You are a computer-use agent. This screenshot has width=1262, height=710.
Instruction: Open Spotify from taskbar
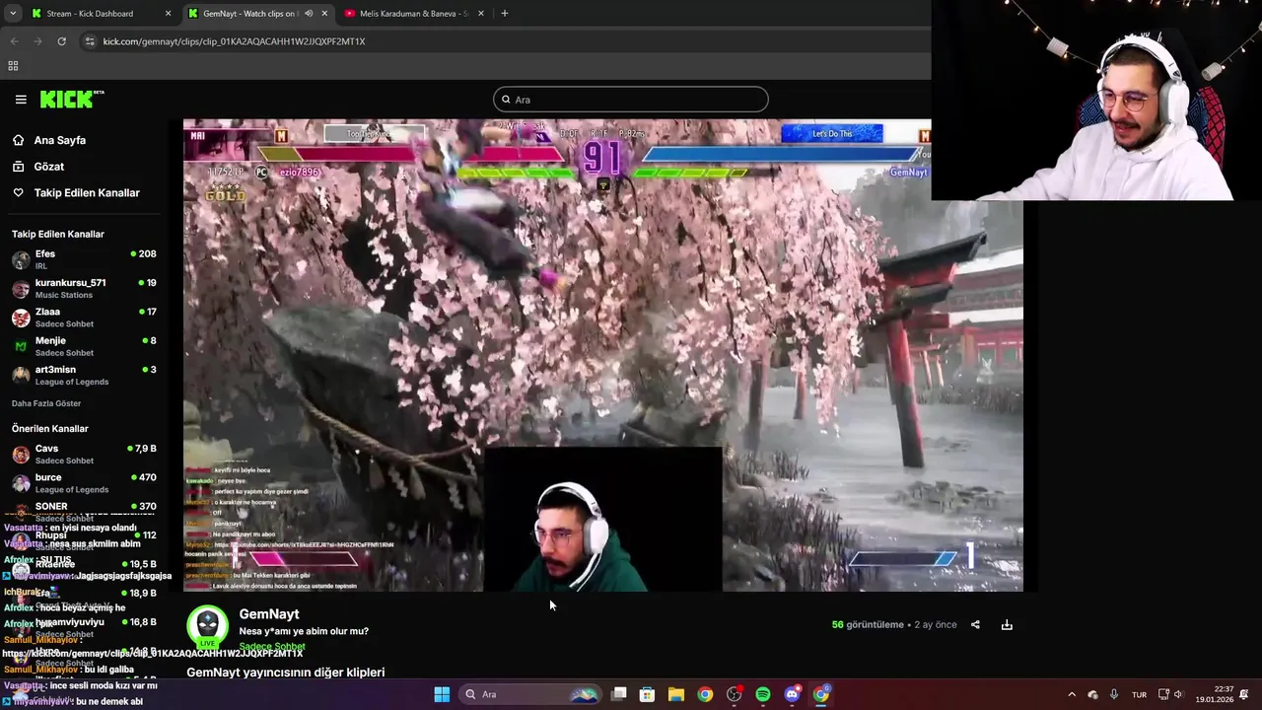[x=763, y=694]
